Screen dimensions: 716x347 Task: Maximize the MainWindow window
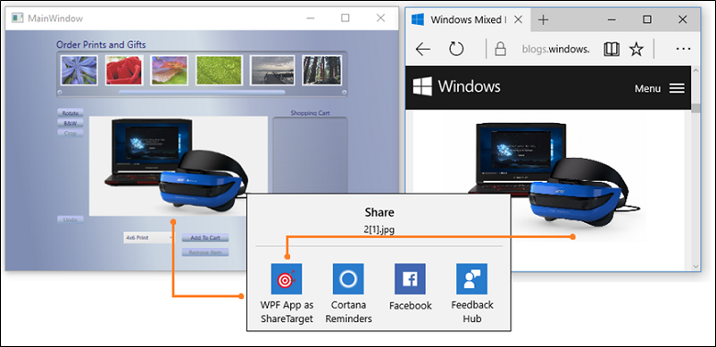345,17
